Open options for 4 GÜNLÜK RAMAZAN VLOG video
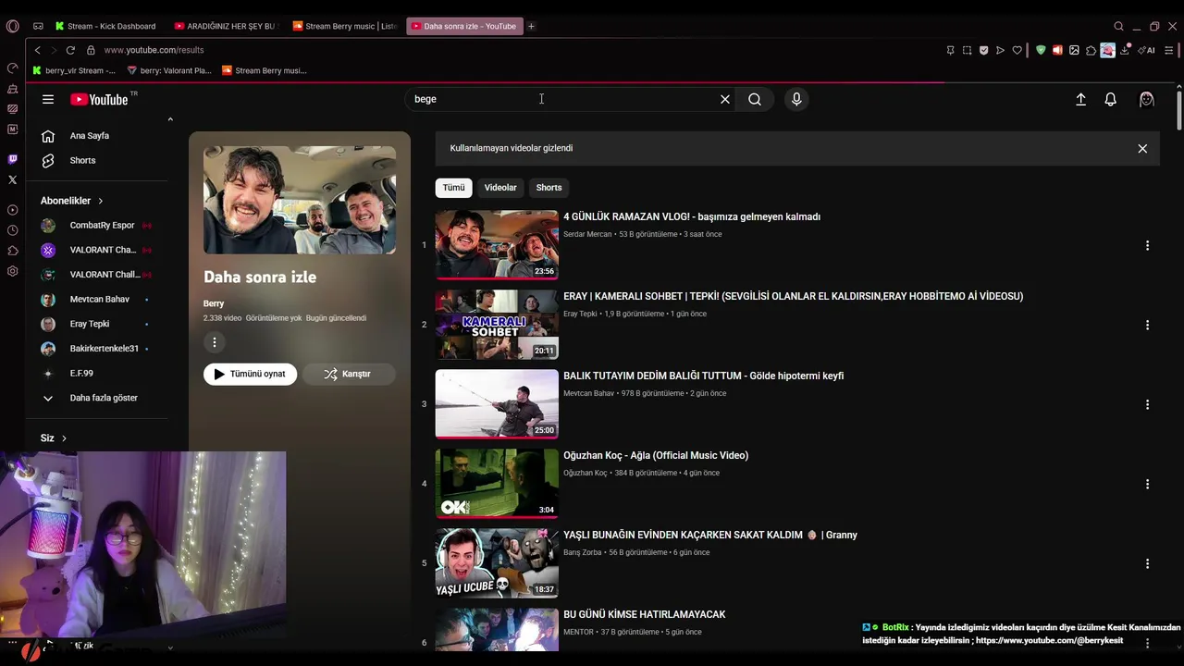 pos(1147,245)
